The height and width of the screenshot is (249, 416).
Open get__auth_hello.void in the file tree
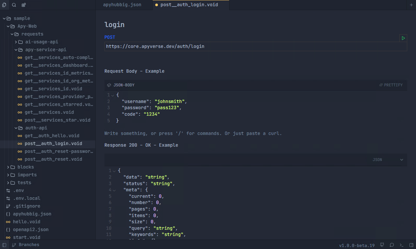tap(52, 136)
